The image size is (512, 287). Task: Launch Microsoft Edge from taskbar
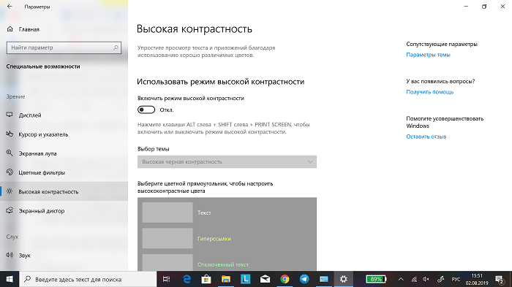187,279
